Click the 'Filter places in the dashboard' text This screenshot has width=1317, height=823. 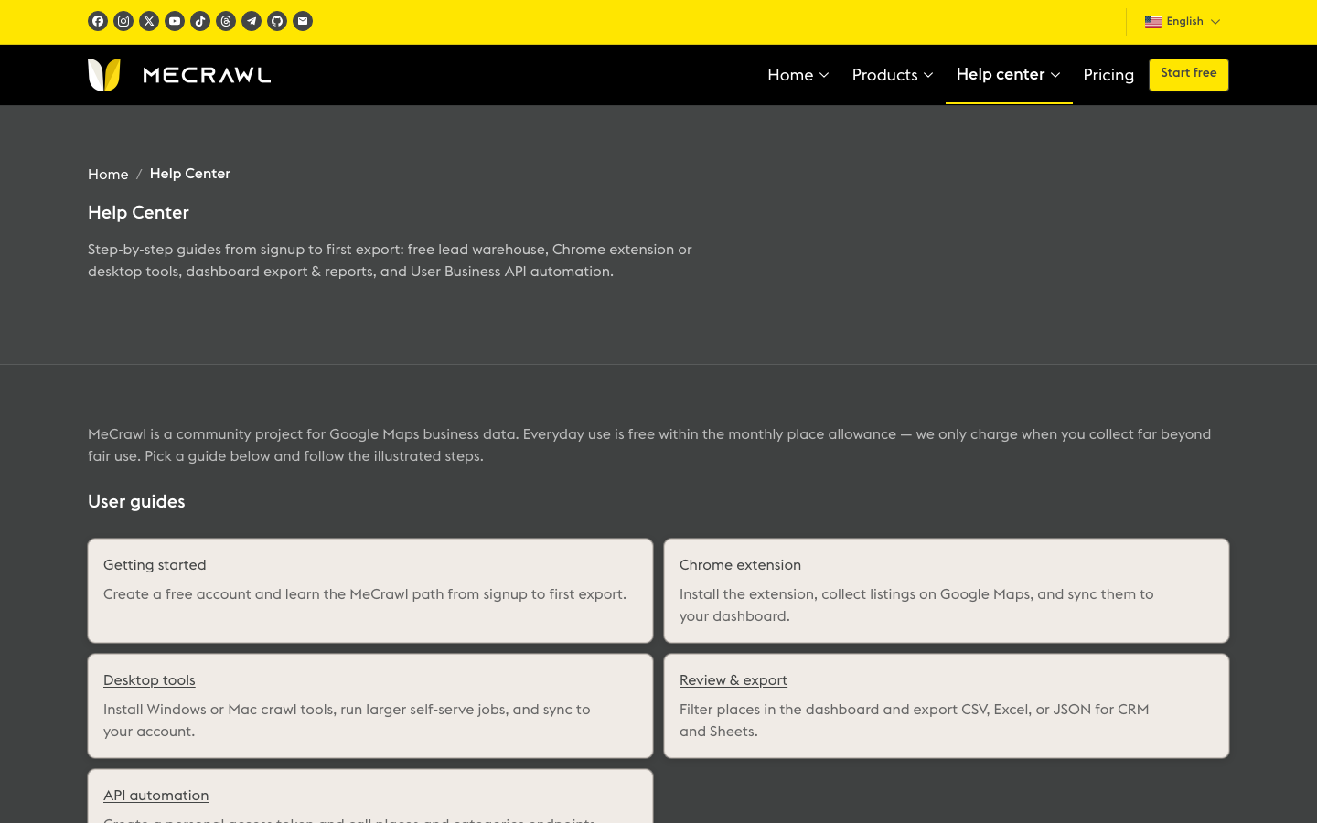pyautogui.click(x=915, y=721)
